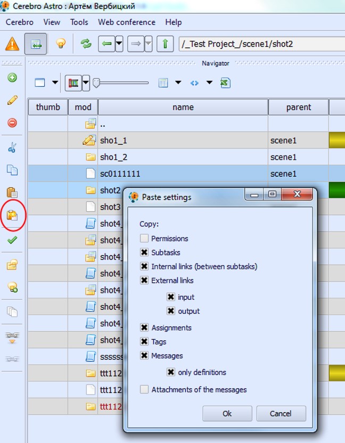Screen dimensions: 345x443
Task: Click the pencil edit task icon
Action: [x=12, y=100]
